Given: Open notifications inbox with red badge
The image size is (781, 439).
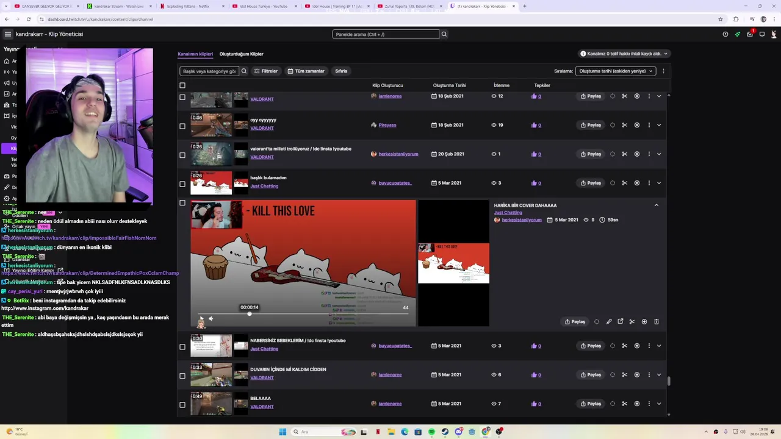Looking at the screenshot, I should point(750,34).
